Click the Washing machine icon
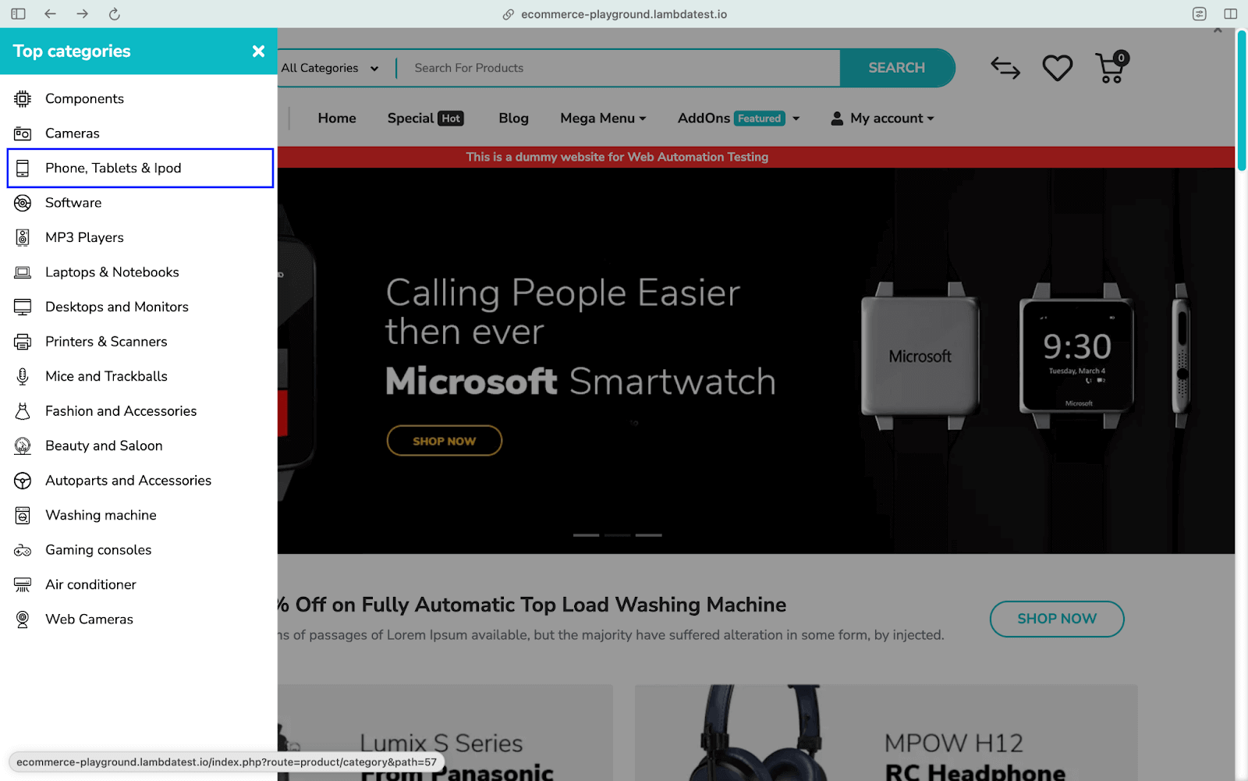Viewport: 1248px width, 781px height. pyautogui.click(x=23, y=515)
